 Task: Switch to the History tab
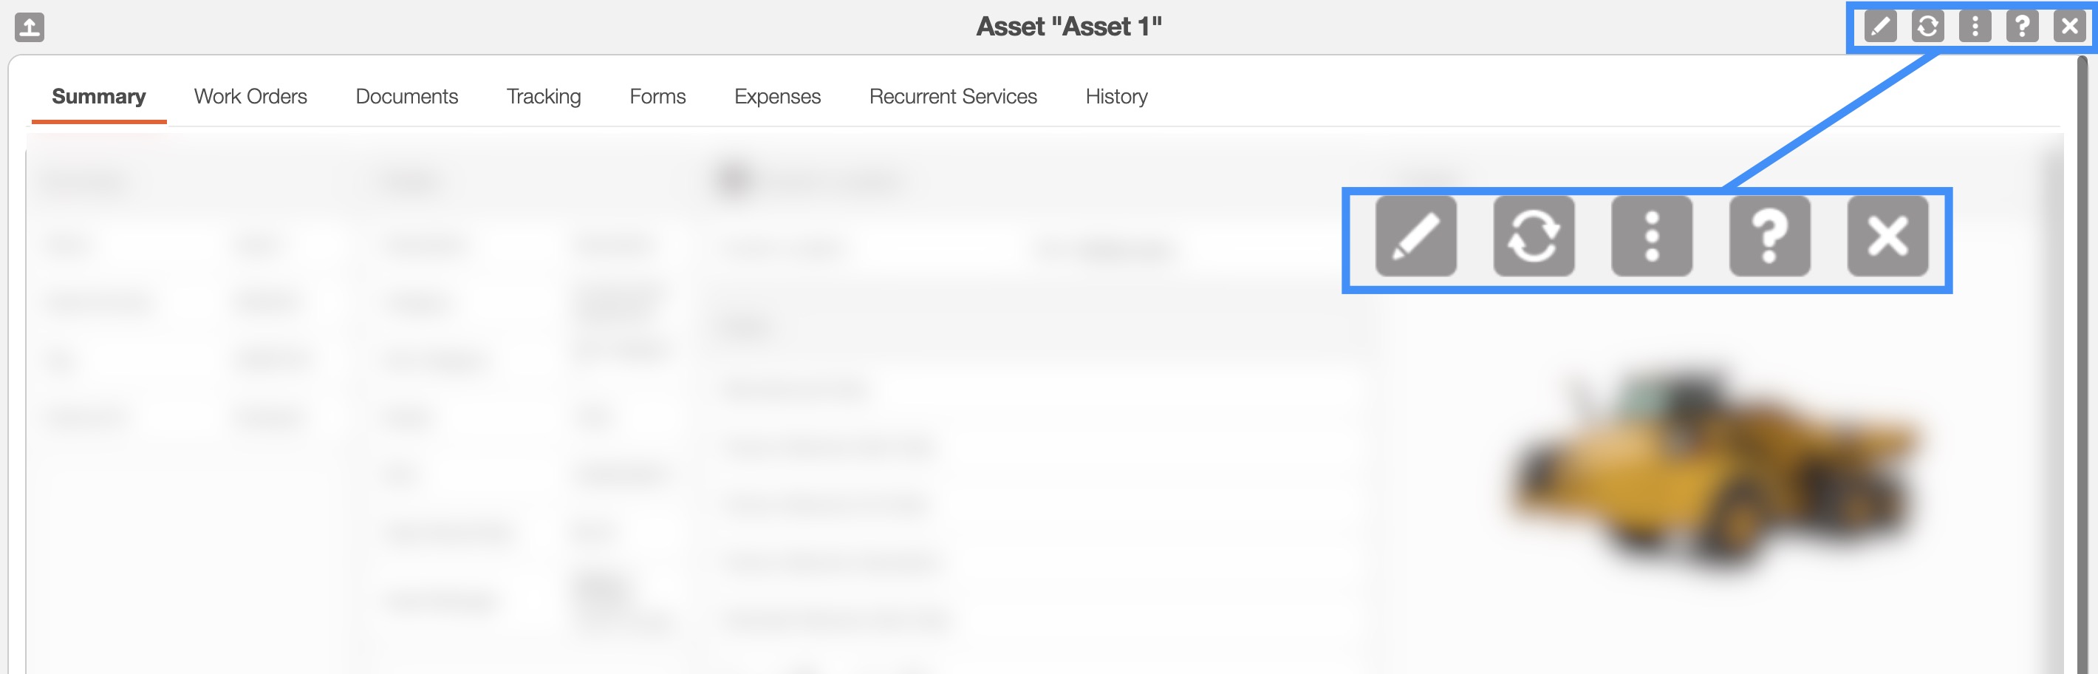(x=1115, y=97)
